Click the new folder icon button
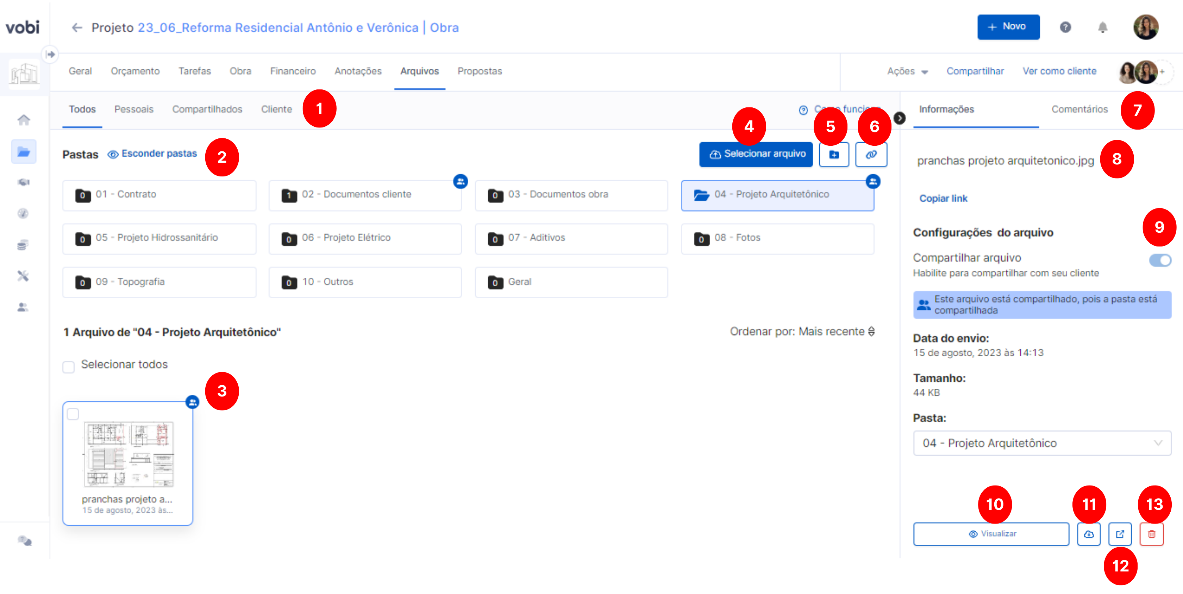The height and width of the screenshot is (594, 1183). (x=833, y=154)
